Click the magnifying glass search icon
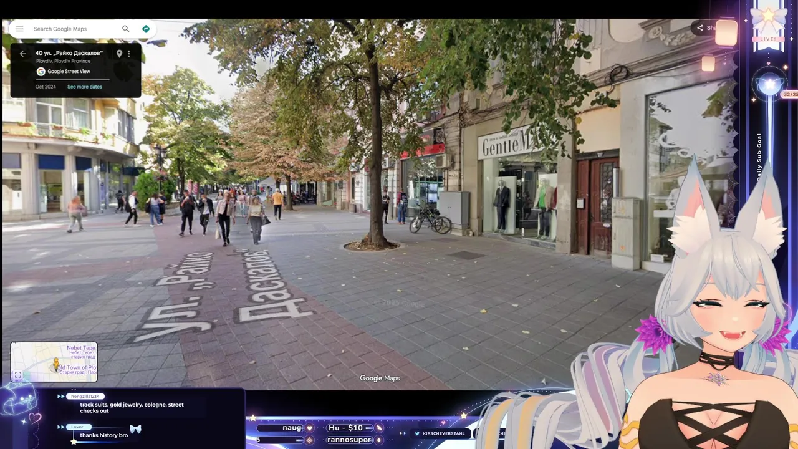798x449 pixels. 126,29
